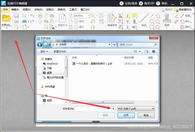Open the 编辑(E) menu
Image resolution: width=195 pixels, height=132 pixels.
(15, 10)
